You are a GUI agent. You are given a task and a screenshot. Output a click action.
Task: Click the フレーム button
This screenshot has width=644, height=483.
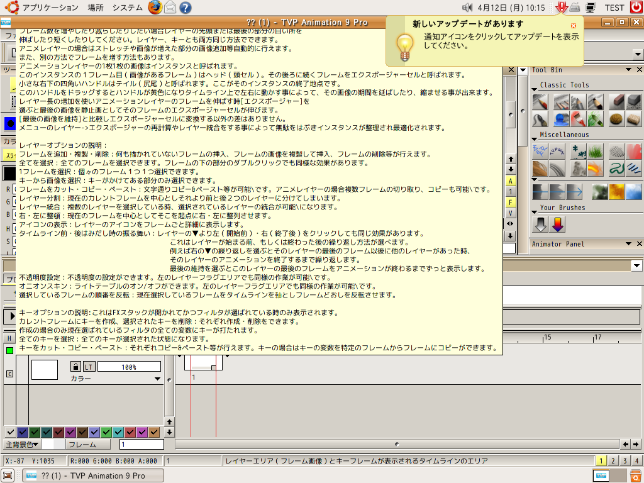(88, 445)
